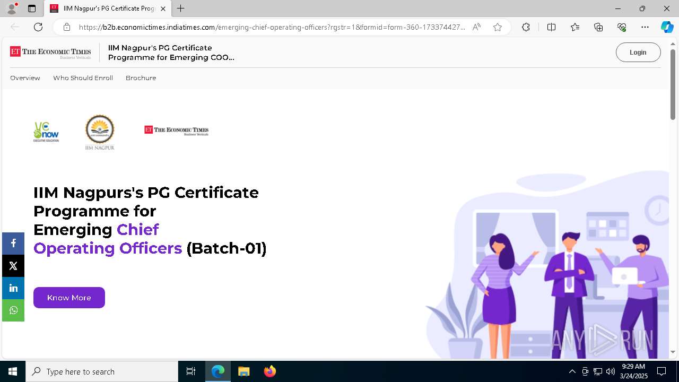The image size is (679, 382).
Task: Open Copilot sidebar icon
Action: click(x=667, y=27)
